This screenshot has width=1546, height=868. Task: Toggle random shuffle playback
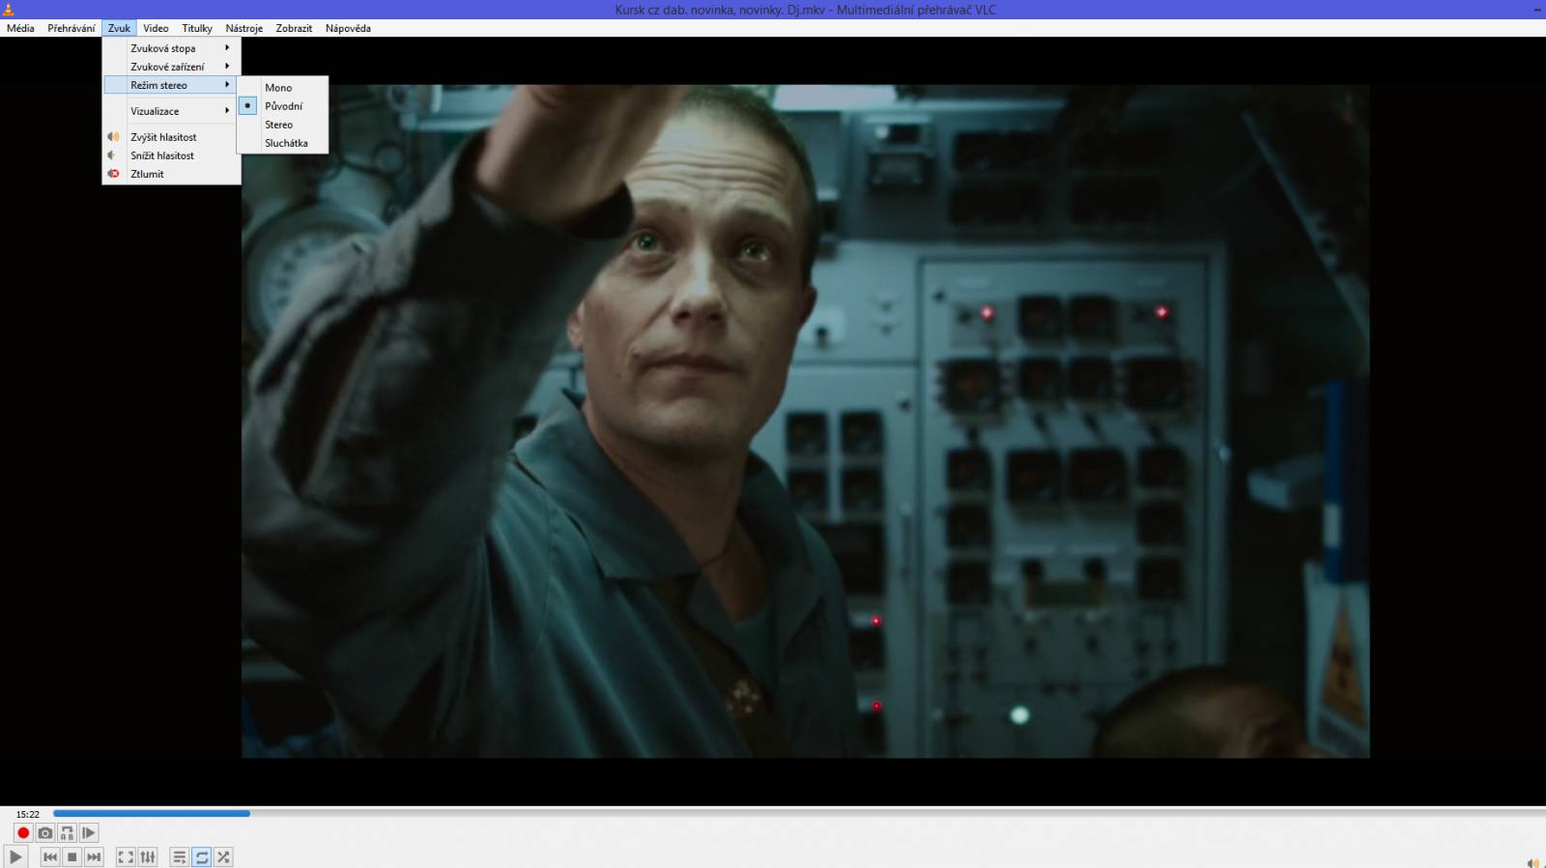(223, 856)
